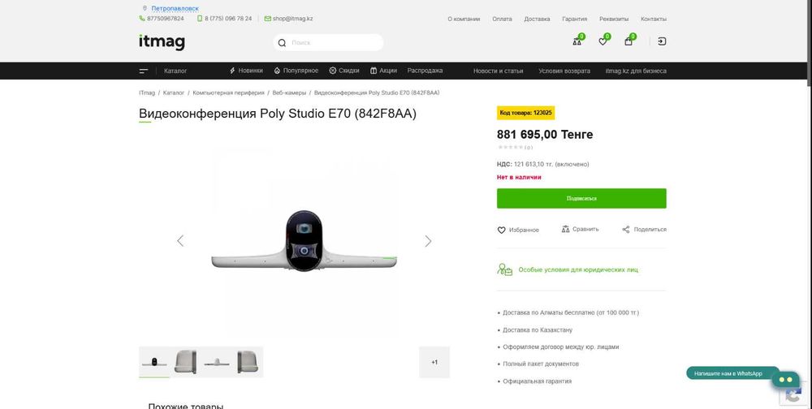Add product to Сравнить comparison list
The height and width of the screenshot is (409, 812).
[580, 229]
